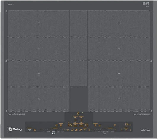The height and width of the screenshot is (139, 158).
Task: Set a level on the left power slider
Action: pyautogui.click(x=52, y=130)
